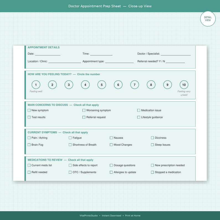This screenshot has height=220, width=220.
Task: Select New prescription needed checkbox
Action: (152, 165)
